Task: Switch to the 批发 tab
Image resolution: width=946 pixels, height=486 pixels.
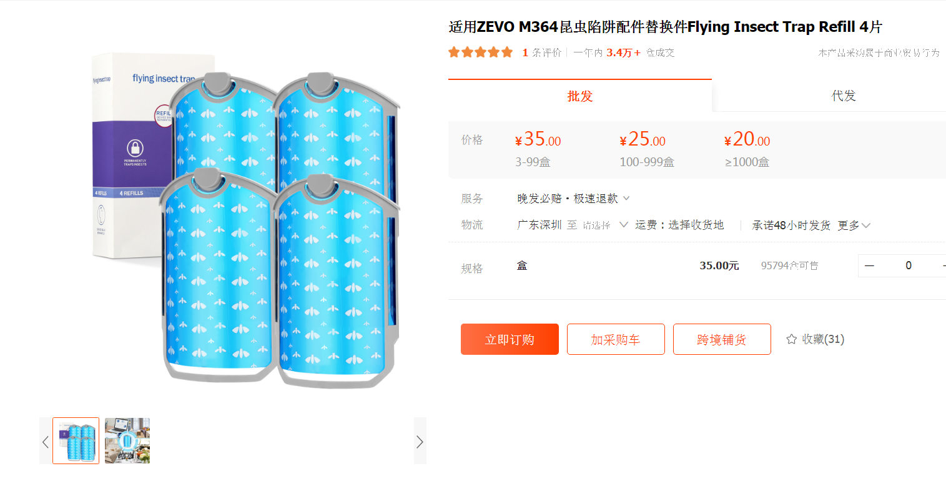Action: (x=579, y=96)
